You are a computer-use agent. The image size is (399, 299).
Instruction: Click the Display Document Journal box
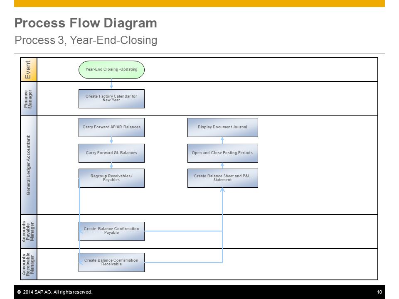point(223,127)
